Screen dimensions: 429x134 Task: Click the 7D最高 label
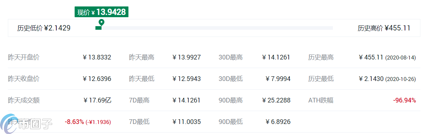(x=139, y=100)
